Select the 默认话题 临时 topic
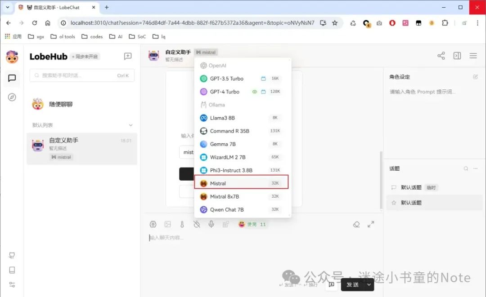Screen dimensions: 486x297 435,187
